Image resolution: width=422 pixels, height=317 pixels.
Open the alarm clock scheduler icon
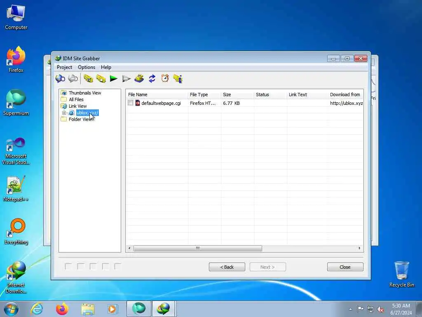[x=165, y=78]
